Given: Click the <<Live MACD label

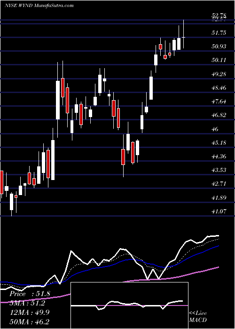Looking at the screenshot, I should click(198, 316).
